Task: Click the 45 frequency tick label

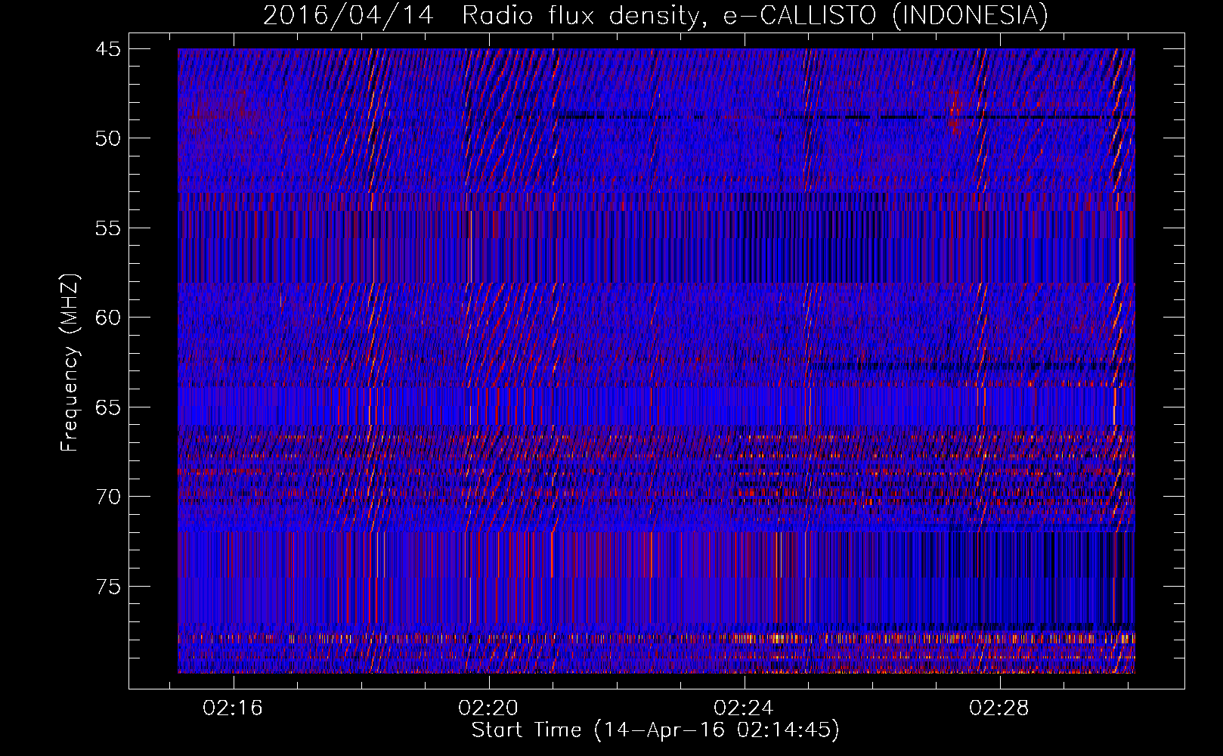Action: pyautogui.click(x=108, y=49)
